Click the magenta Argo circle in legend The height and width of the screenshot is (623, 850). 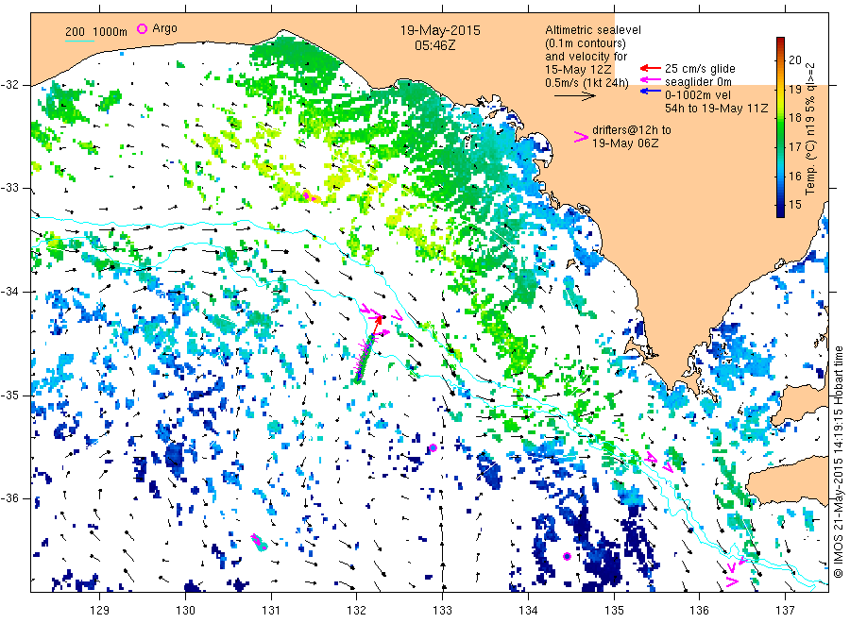tap(142, 28)
